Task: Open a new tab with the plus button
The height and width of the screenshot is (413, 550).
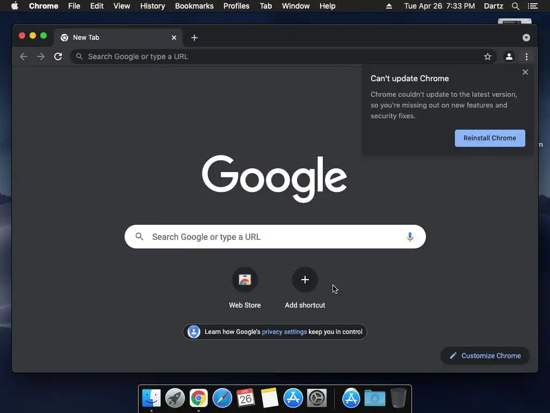Action: [194, 38]
